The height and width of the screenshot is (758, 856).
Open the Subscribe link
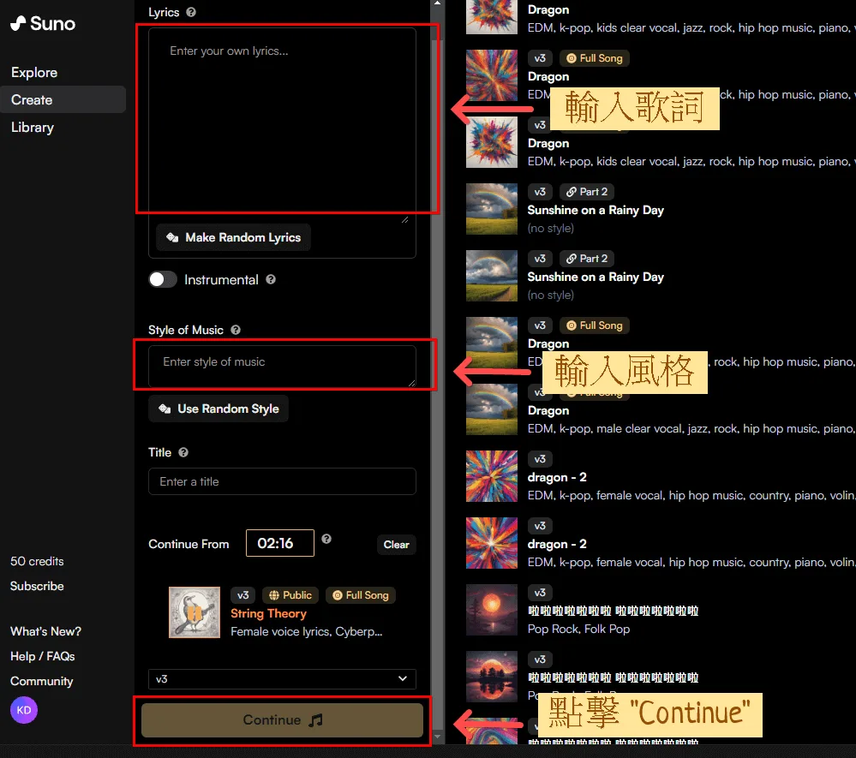tap(37, 586)
